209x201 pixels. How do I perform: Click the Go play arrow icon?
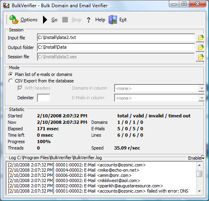coord(45,20)
